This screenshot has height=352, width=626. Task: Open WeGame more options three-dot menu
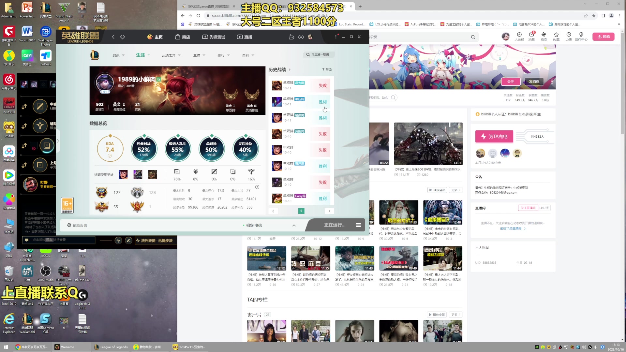coord(336,37)
